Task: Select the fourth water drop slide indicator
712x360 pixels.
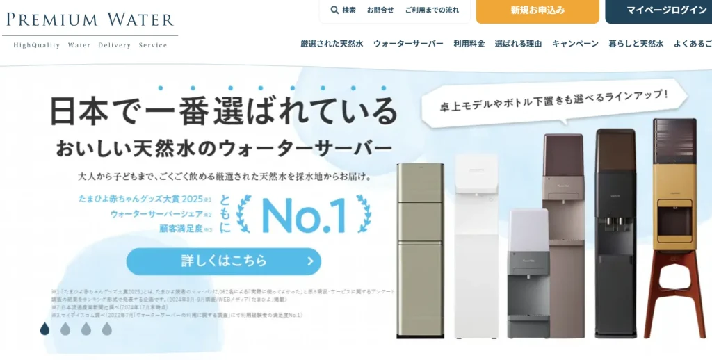Action: [x=106, y=329]
